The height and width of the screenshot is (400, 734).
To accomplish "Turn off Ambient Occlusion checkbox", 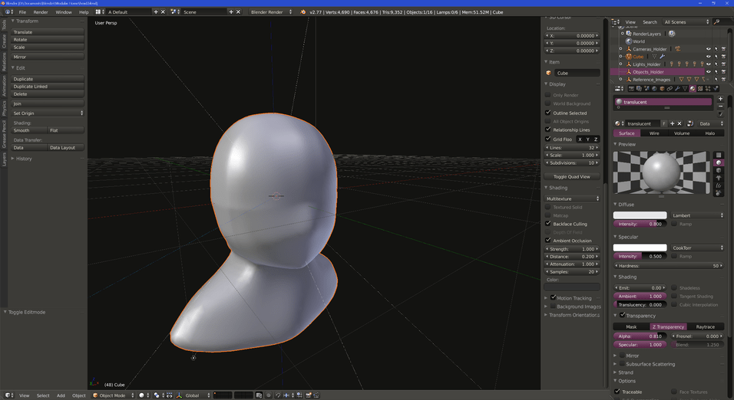I will click(548, 241).
